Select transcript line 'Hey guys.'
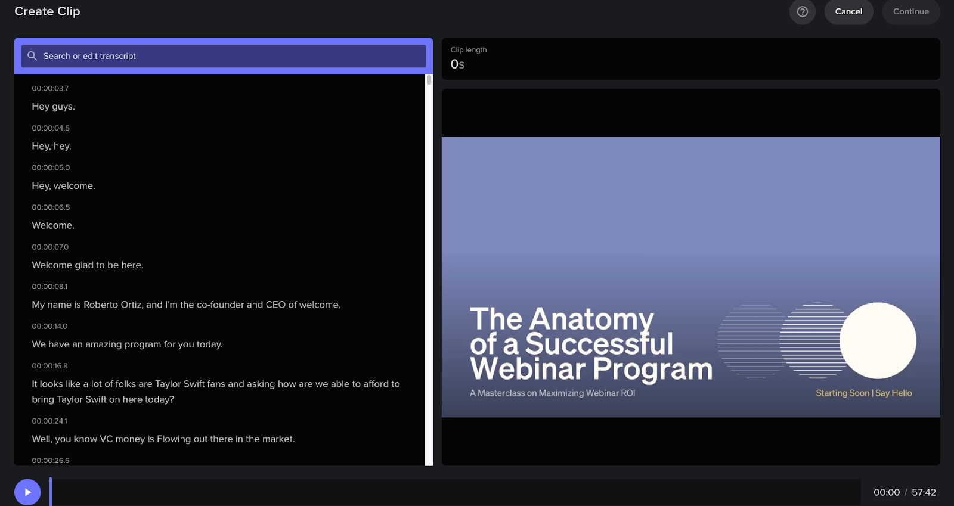Viewport: 954px width, 506px height. point(53,107)
